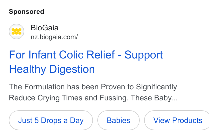Visit the nz.biogaia.com/ URL
Image resolution: width=209 pixels, height=139 pixels.
tap(54, 37)
